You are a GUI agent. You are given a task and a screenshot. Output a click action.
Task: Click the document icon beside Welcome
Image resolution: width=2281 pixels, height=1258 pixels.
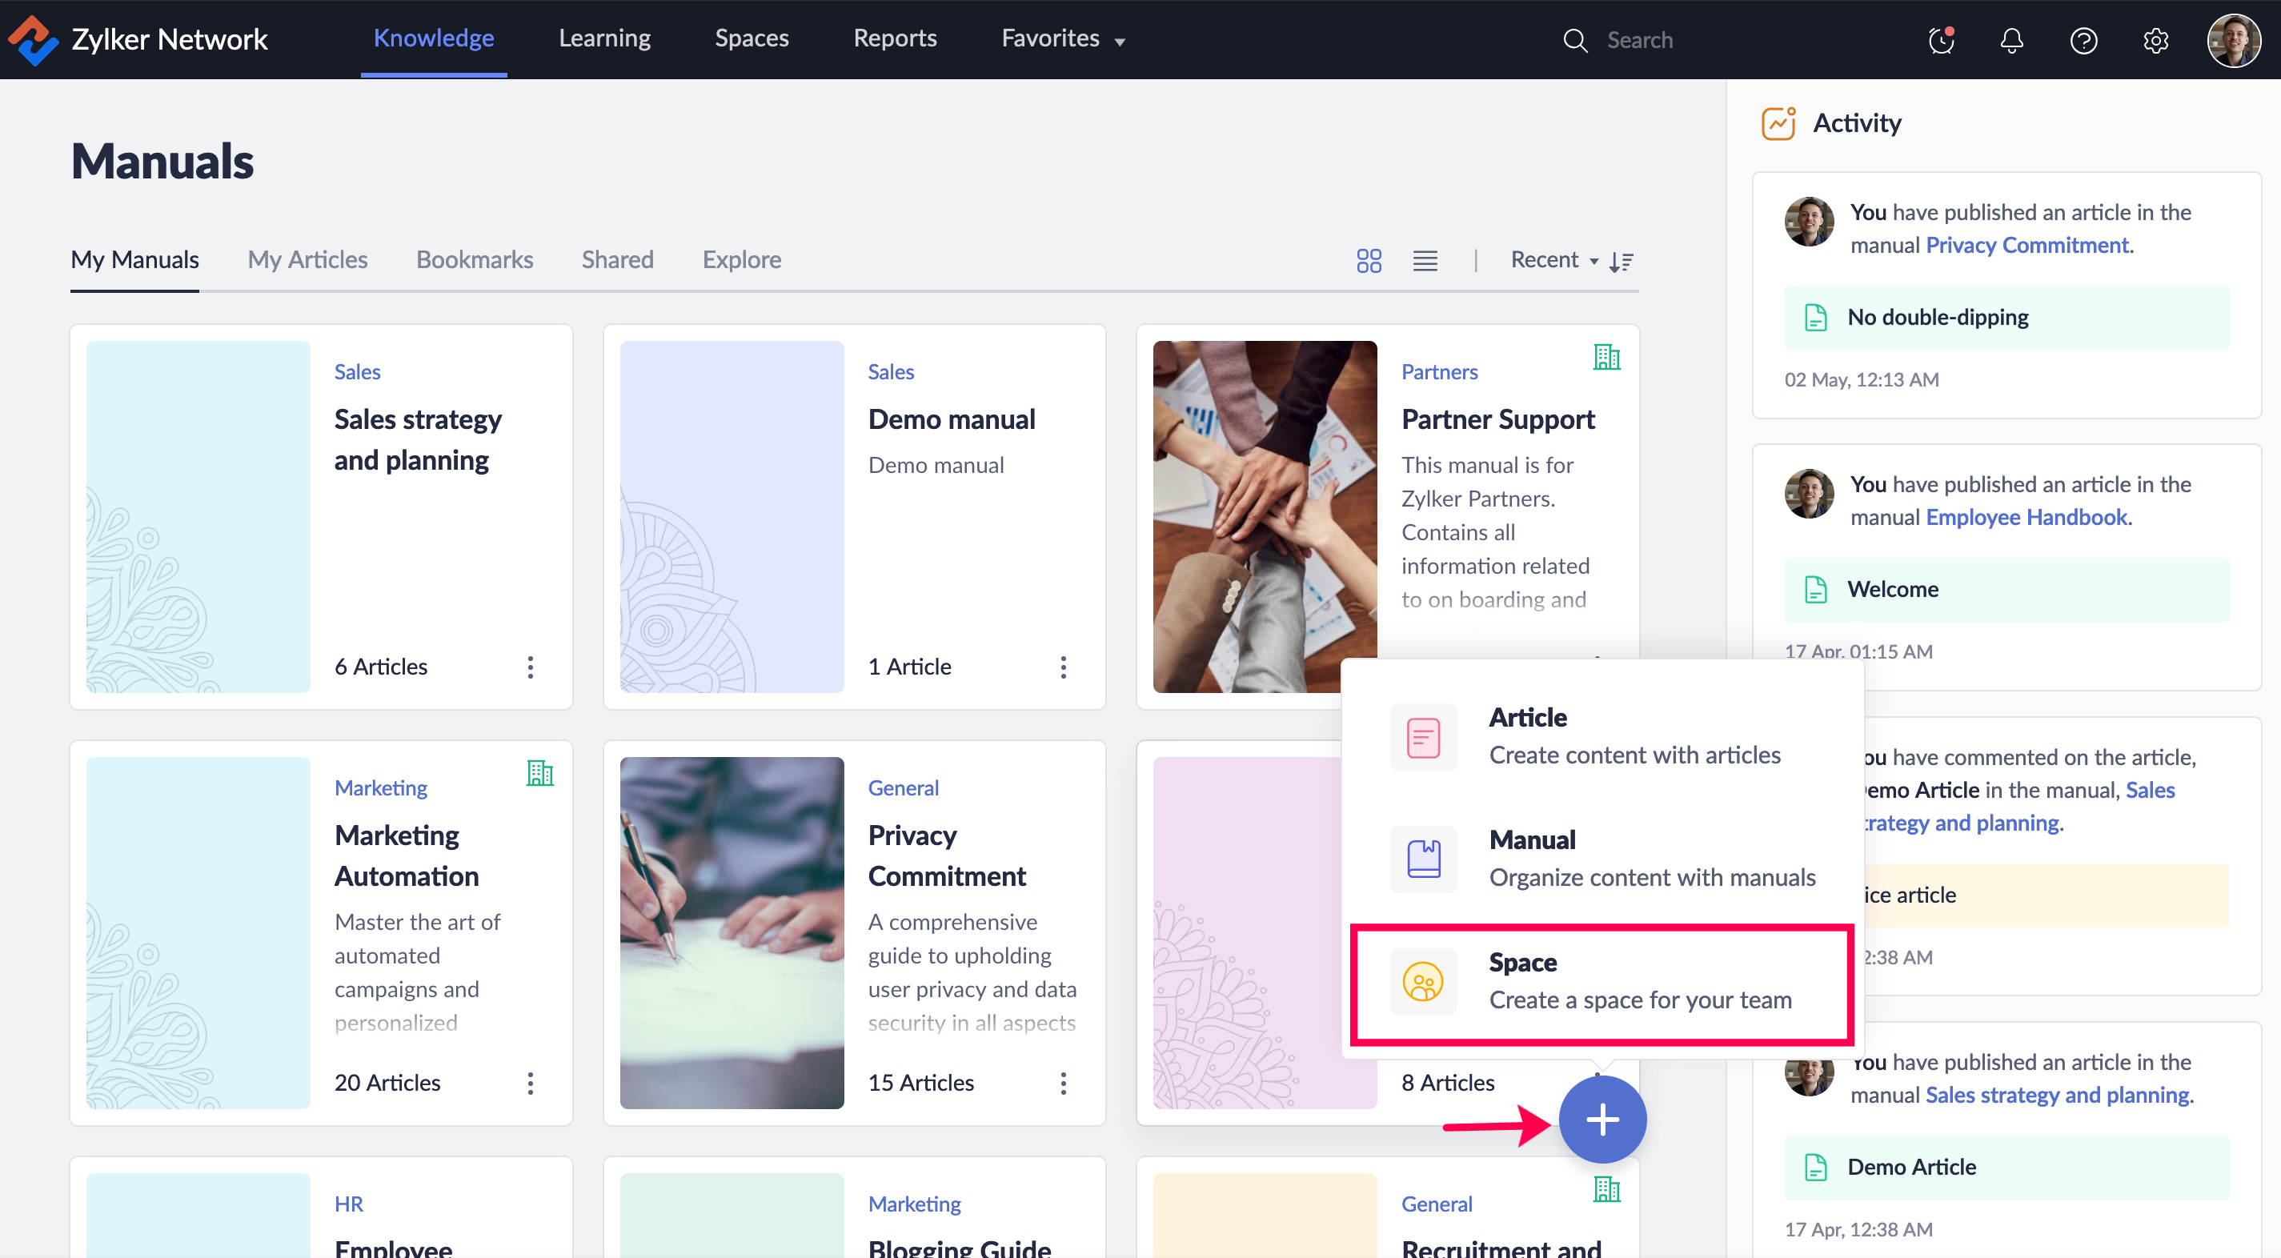coord(1815,589)
